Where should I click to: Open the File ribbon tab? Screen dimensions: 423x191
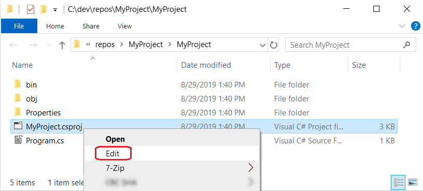tap(19, 26)
